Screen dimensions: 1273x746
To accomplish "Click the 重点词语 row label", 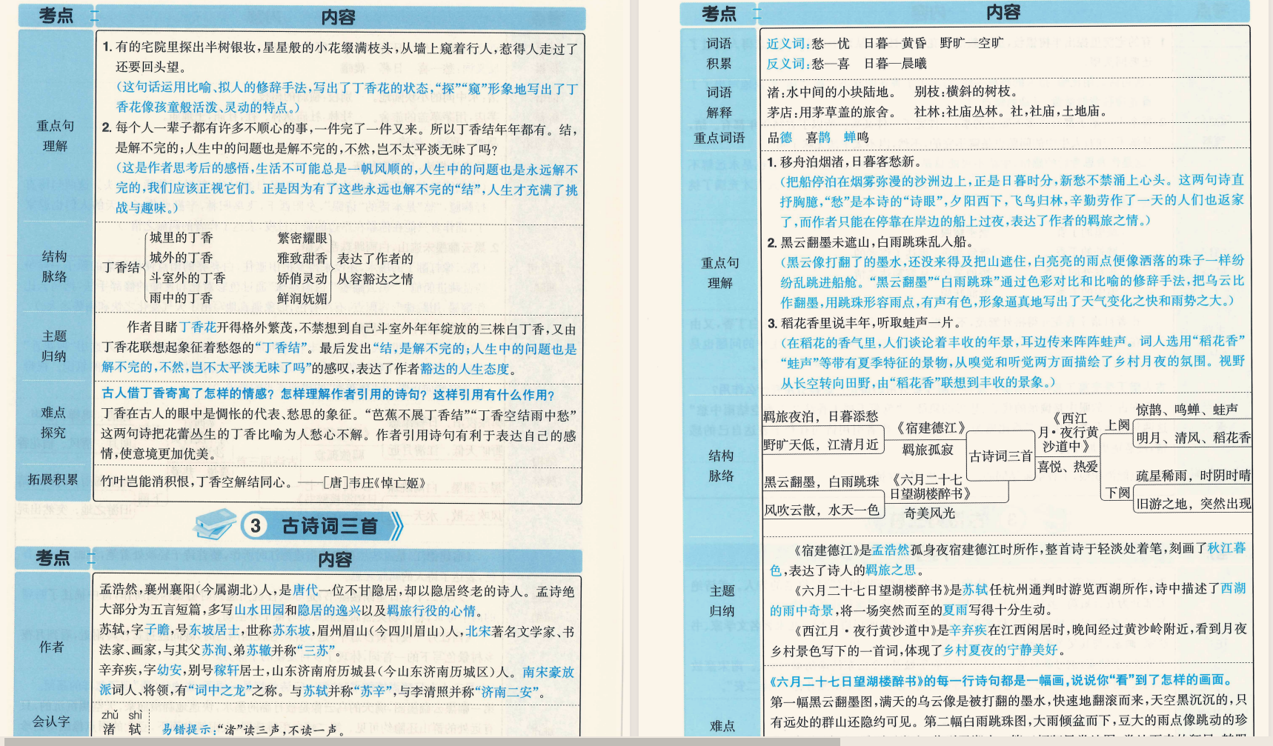I will click(x=719, y=138).
